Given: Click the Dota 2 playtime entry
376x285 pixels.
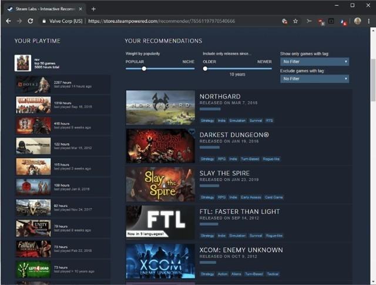Looking at the screenshot, I should pos(63,84).
